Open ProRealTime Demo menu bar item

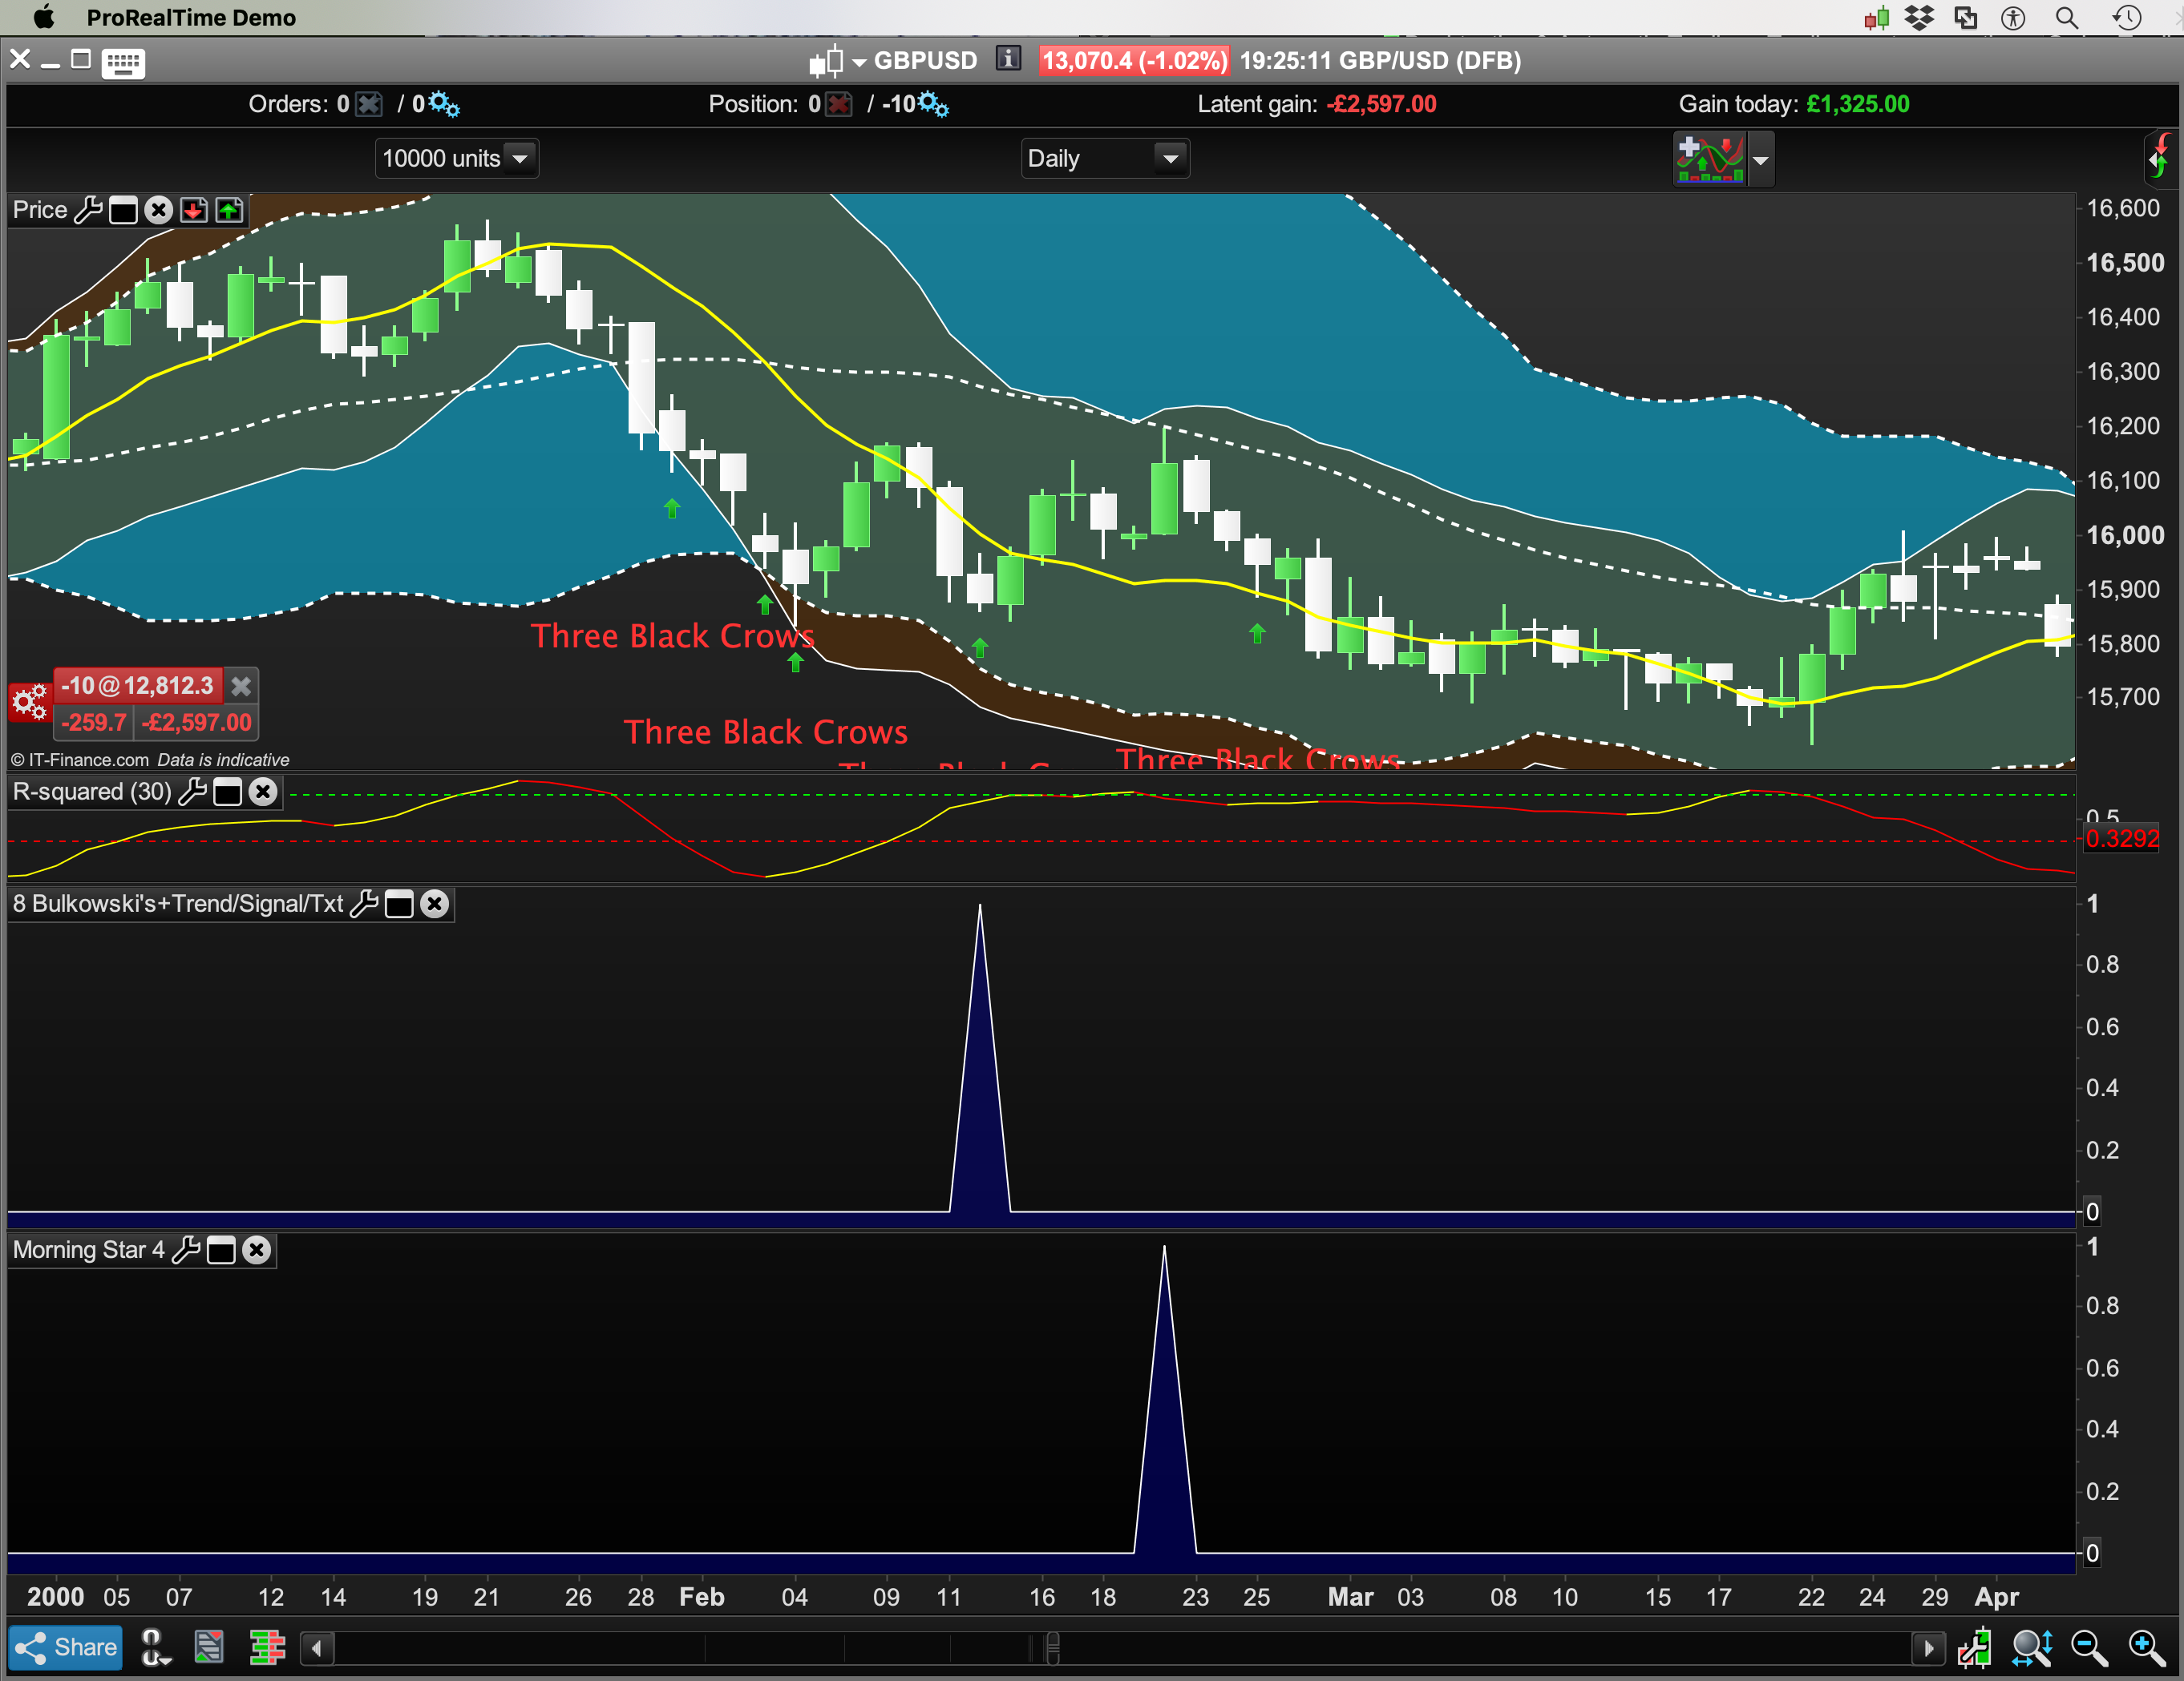191,17
